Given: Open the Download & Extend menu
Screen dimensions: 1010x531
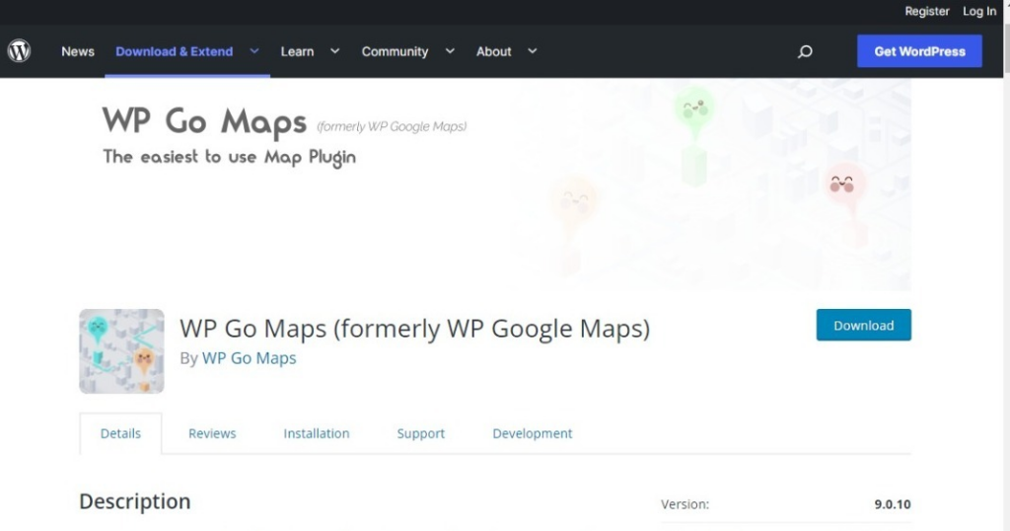Looking at the screenshot, I should (174, 51).
